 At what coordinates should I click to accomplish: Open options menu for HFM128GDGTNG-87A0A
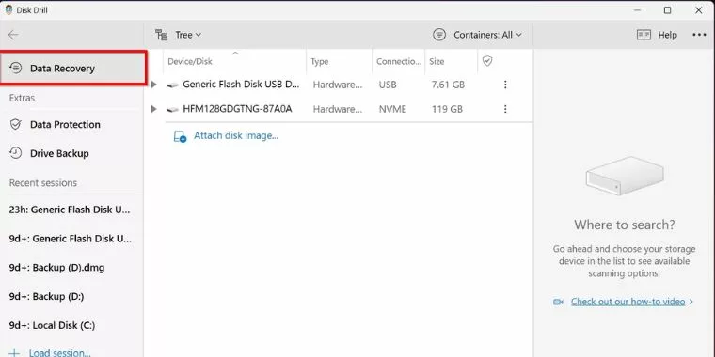(x=505, y=109)
